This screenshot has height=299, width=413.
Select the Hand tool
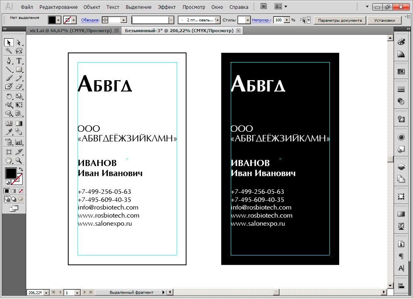click(x=8, y=160)
